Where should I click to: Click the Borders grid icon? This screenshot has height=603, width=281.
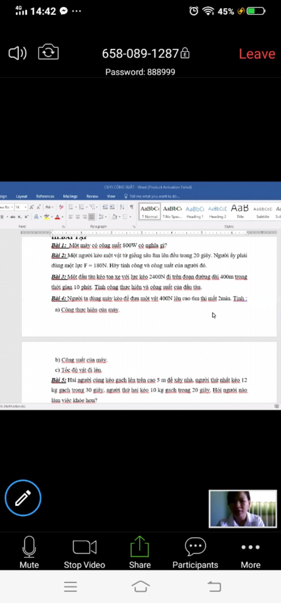[x=125, y=217]
